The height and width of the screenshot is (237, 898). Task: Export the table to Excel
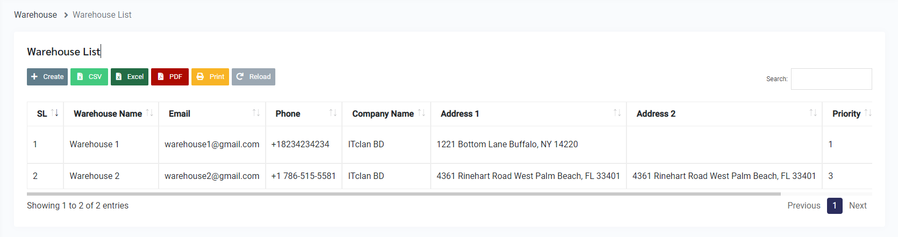coord(130,77)
